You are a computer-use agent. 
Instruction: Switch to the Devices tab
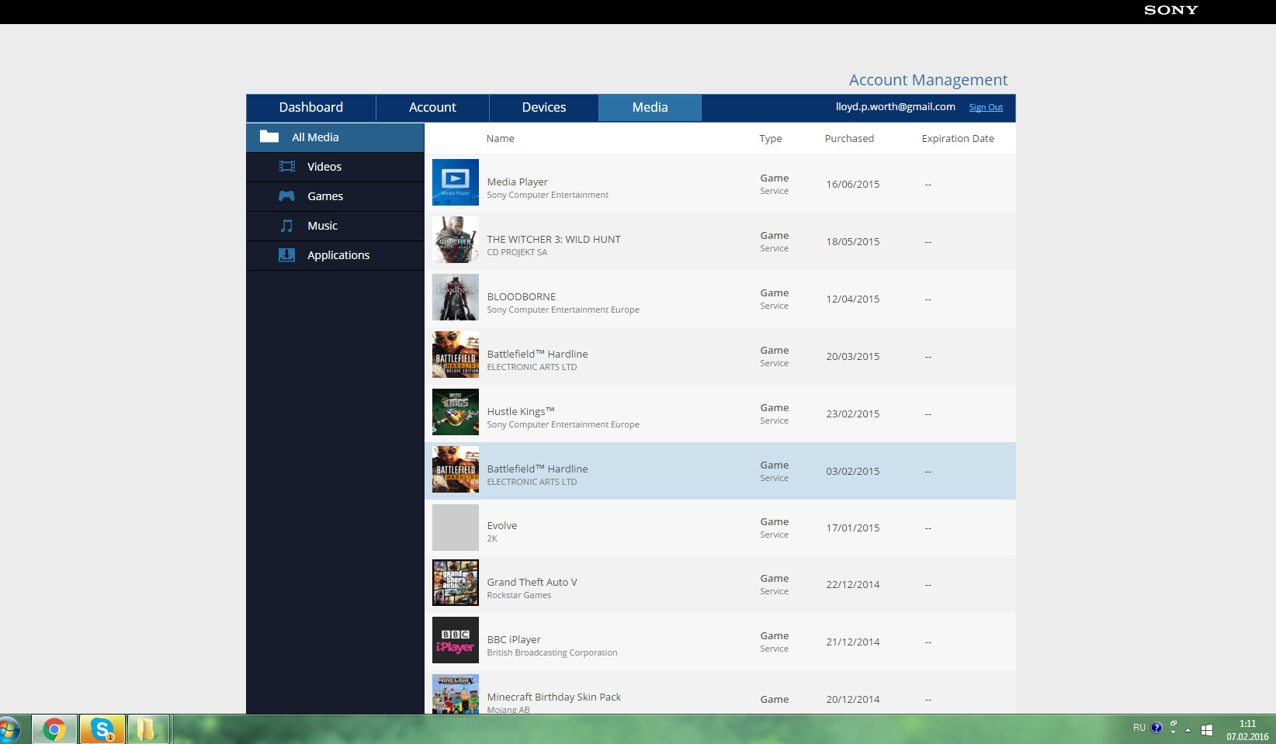click(544, 107)
